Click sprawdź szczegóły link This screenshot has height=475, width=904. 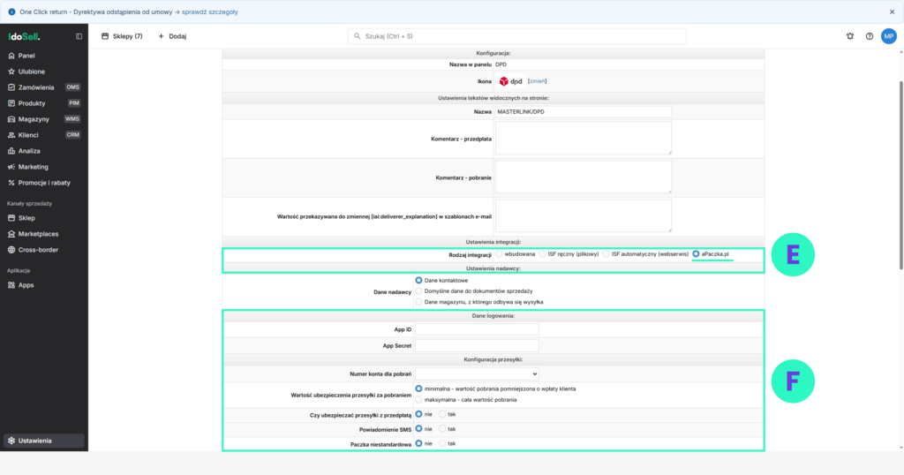(x=210, y=11)
